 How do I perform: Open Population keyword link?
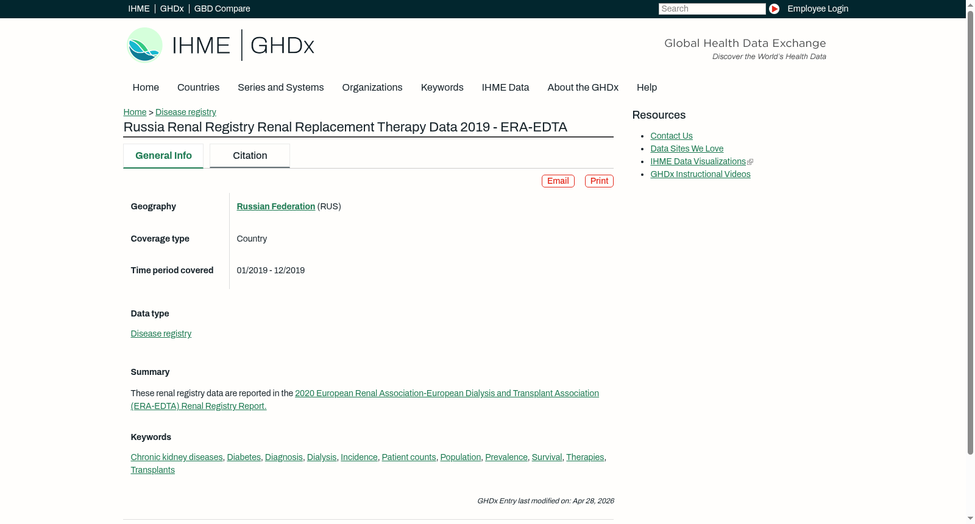pos(461,457)
